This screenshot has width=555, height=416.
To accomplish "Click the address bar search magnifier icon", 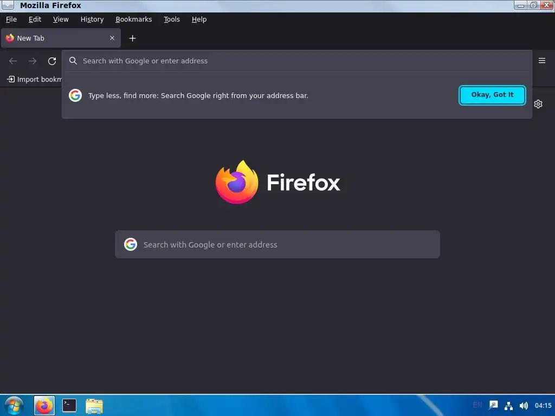I will point(73,61).
